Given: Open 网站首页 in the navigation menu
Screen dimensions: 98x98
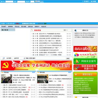Looking at the screenshot, I should (x=4, y=26).
